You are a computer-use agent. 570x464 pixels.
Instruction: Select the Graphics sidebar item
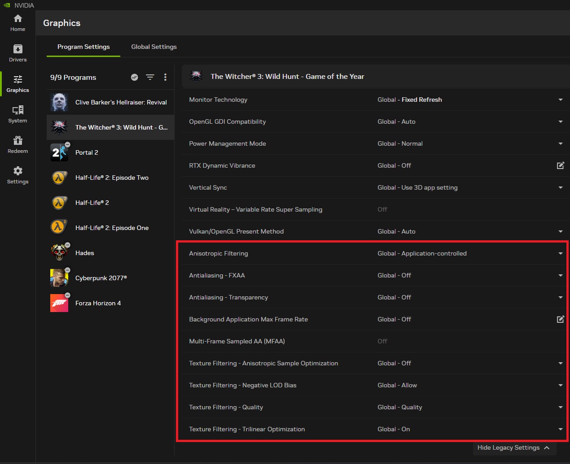pyautogui.click(x=18, y=84)
